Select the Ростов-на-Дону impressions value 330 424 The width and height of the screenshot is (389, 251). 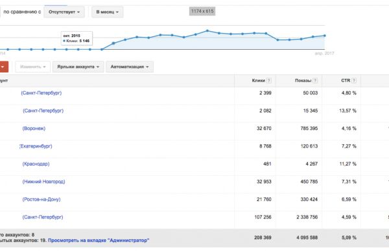[309, 199]
